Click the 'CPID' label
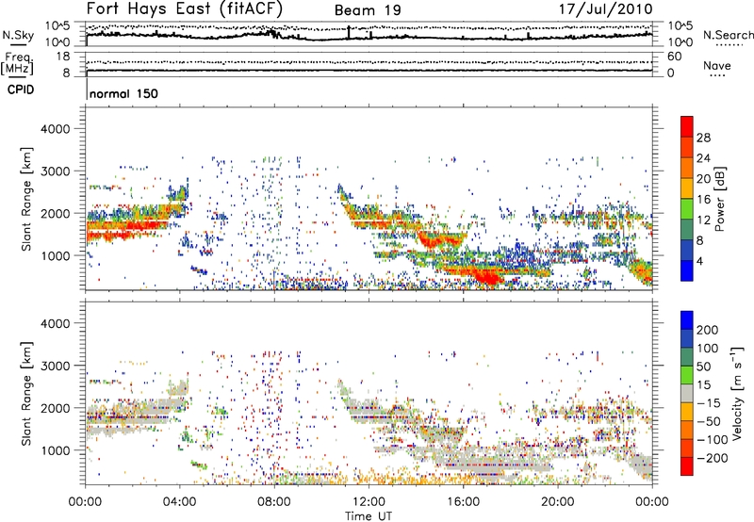The image size is (754, 522). pos(21,90)
